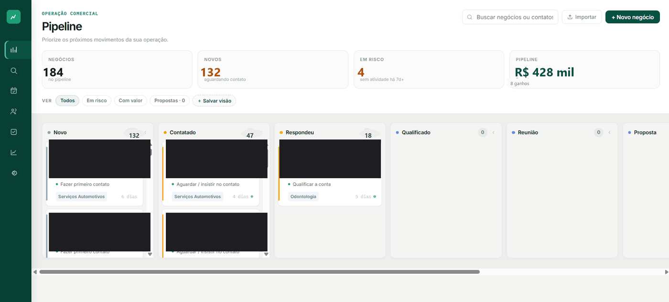The width and height of the screenshot is (669, 302).
Task: Click the '4 dias' label
Action: pyautogui.click(x=240, y=196)
